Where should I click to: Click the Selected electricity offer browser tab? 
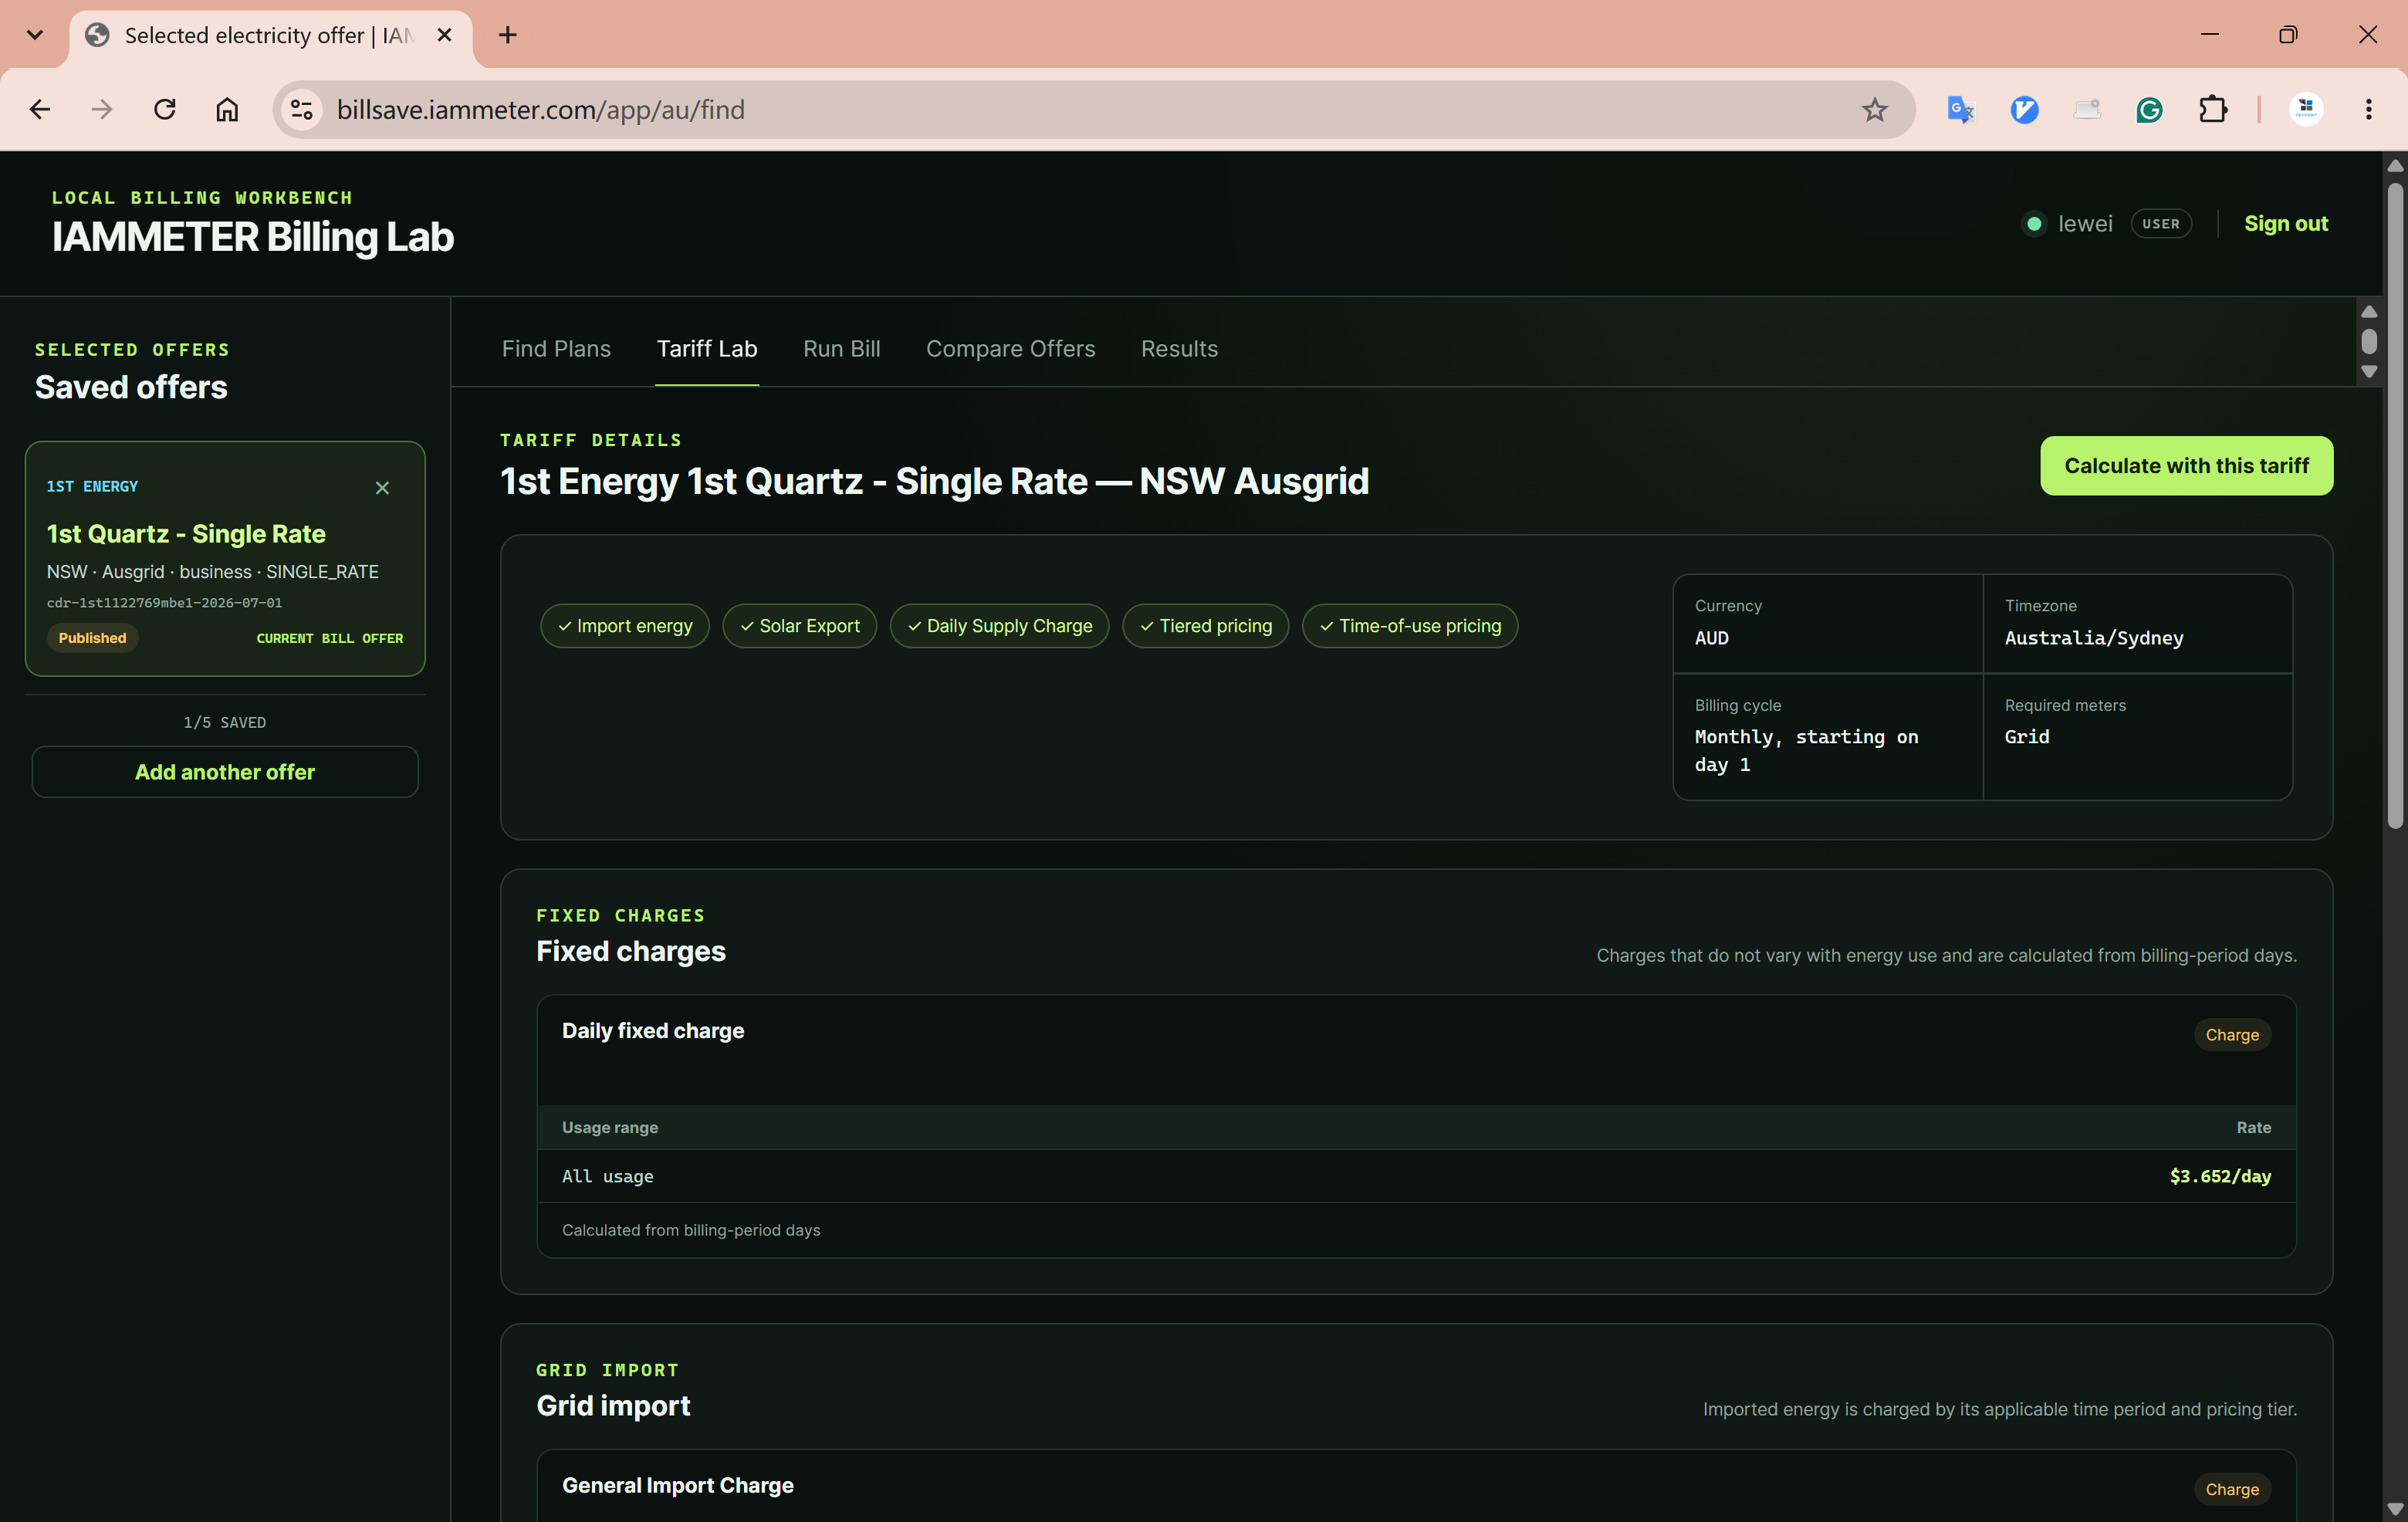pyautogui.click(x=270, y=36)
